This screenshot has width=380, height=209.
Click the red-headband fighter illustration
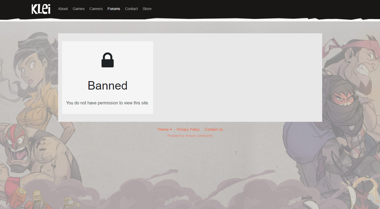[x=362, y=58]
